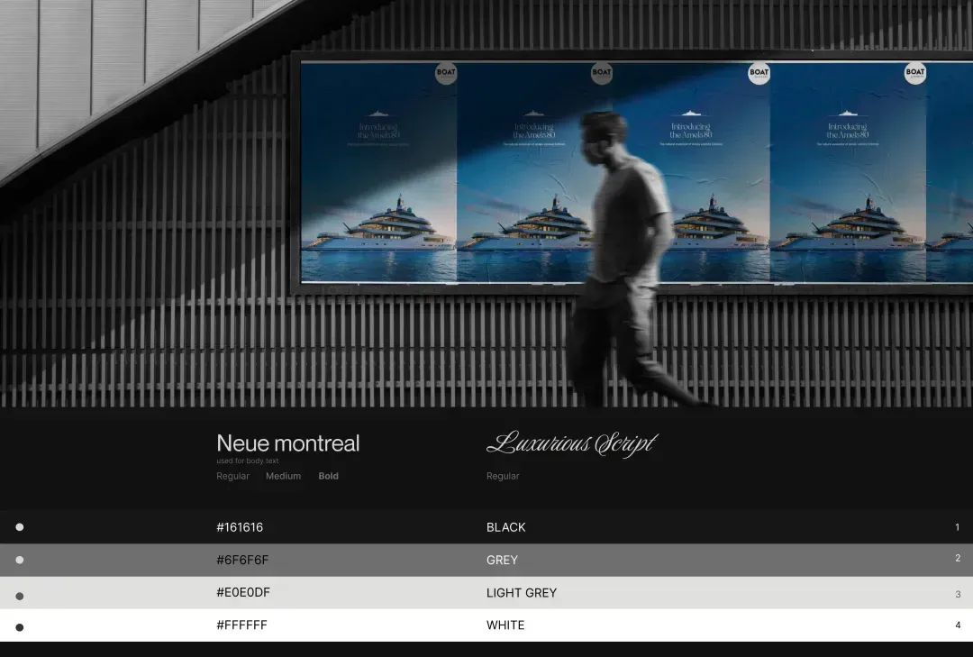Select the grey #6F6F6F color band

(486, 561)
